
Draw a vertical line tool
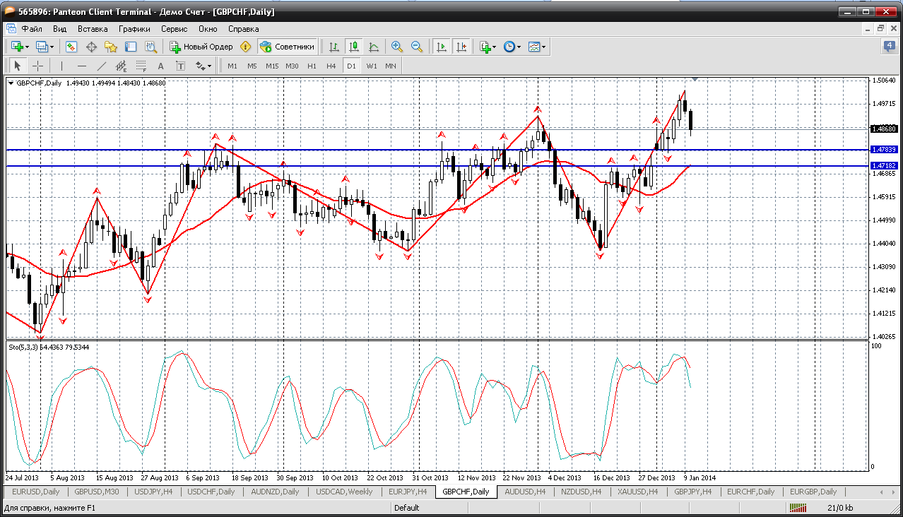click(61, 66)
